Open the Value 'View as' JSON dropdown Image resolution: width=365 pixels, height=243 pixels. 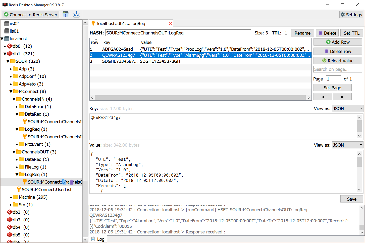[x=348, y=145]
